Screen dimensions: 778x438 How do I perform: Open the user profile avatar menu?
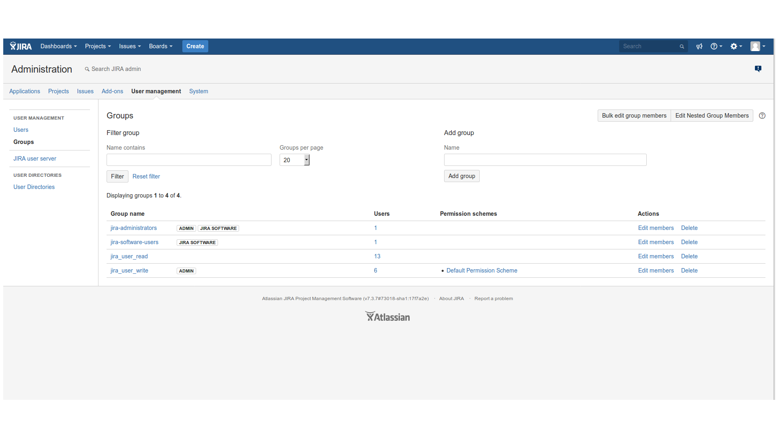pos(758,46)
